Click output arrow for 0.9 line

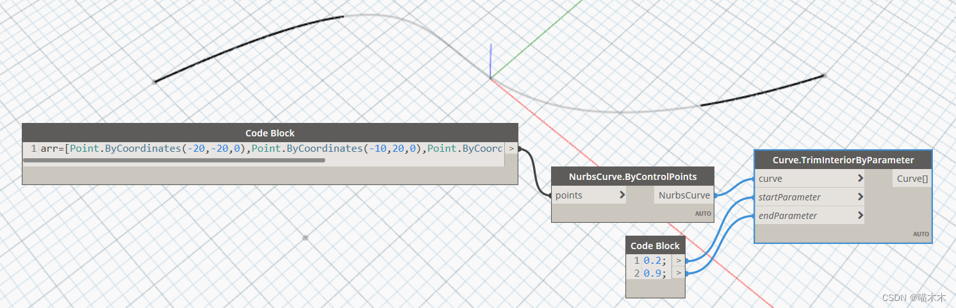click(679, 273)
